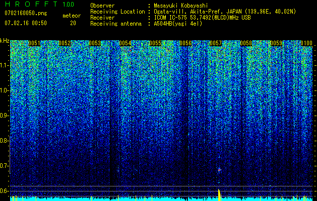Click the version number 1.0.0
The width and height of the screenshot is (317, 201).
coord(69,5)
